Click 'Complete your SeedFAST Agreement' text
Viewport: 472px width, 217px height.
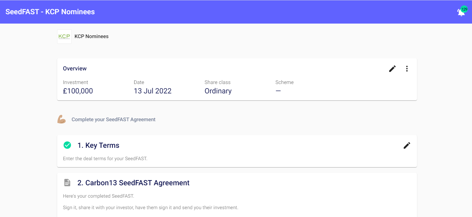[x=113, y=119]
